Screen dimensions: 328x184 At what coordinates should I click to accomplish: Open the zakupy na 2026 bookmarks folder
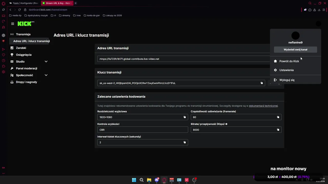(112, 15)
